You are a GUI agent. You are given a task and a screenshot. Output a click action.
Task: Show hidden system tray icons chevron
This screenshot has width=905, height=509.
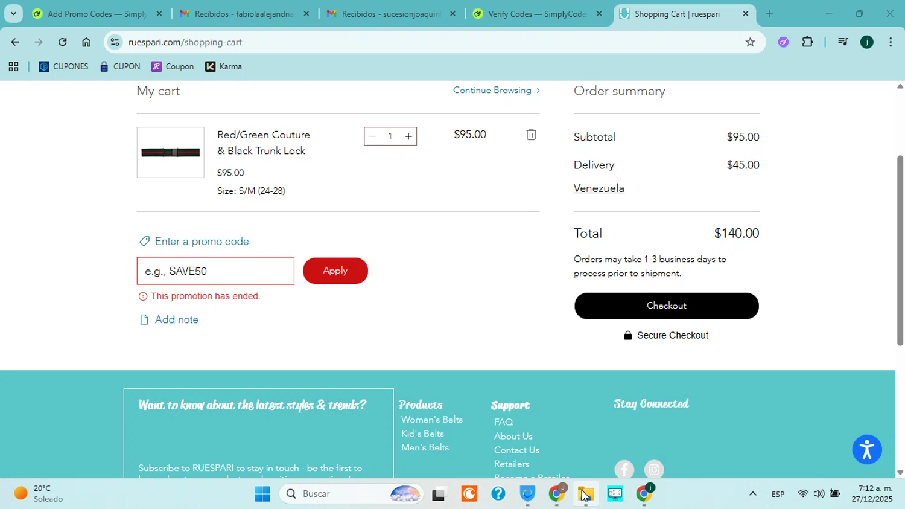[752, 494]
